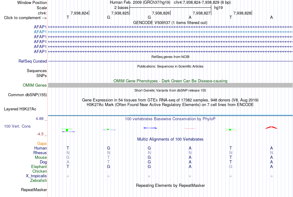Click the RefSeq Curated dark blue intron line
The image size is (293, 197).
pyautogui.click(x=170, y=61)
